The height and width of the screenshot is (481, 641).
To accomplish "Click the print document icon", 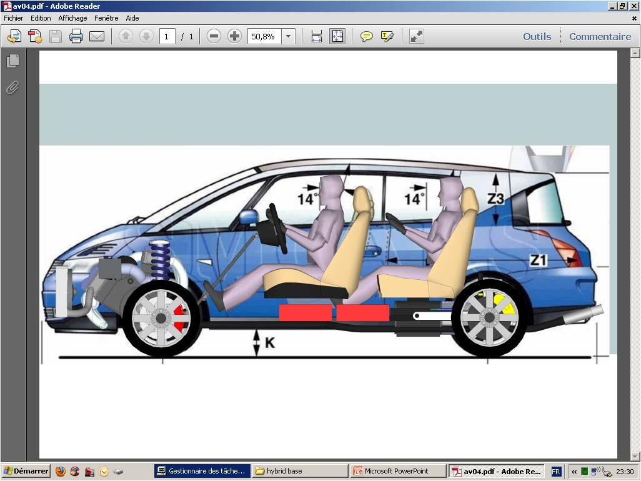I will [x=76, y=36].
